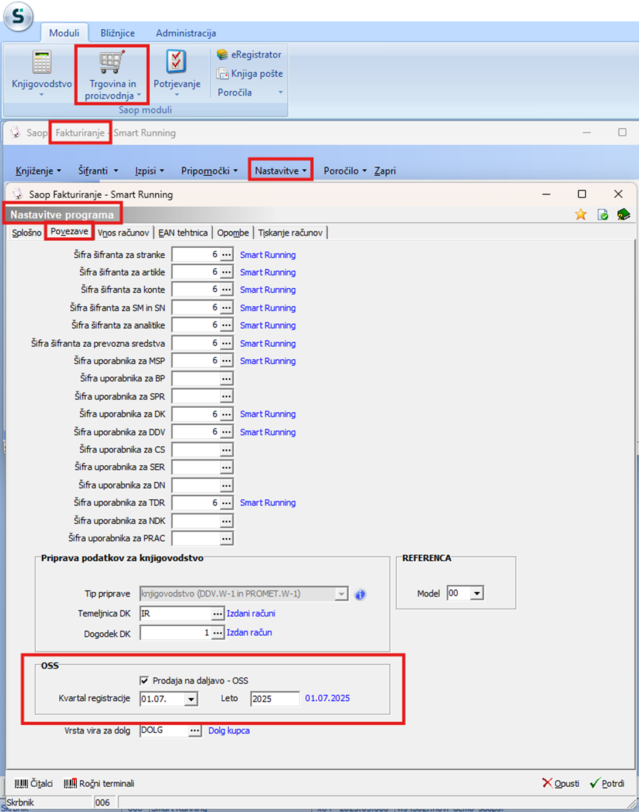Click Zapri in the Fakturiranje menu
Viewport: 639px width, 812px height.
(x=385, y=170)
